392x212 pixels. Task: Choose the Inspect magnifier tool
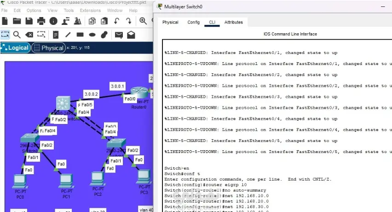click(x=17, y=35)
